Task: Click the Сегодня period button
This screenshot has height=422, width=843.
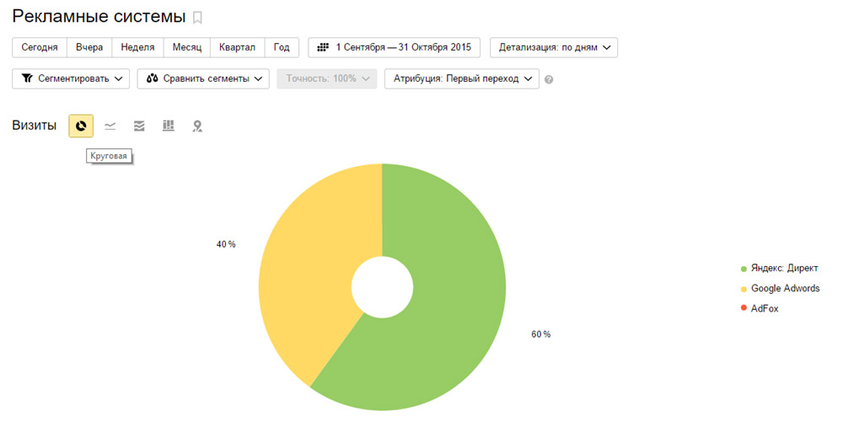Action: click(x=40, y=48)
